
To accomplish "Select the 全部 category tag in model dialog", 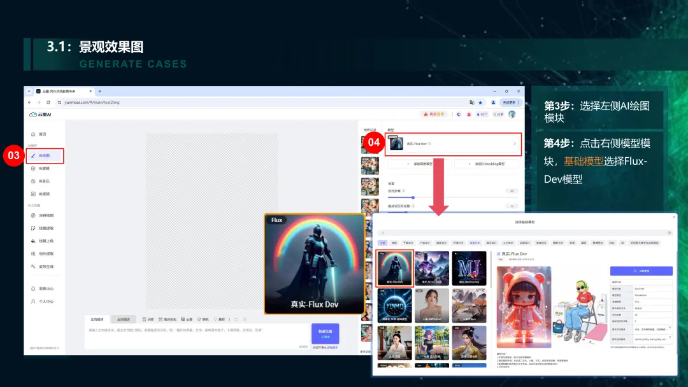I will coord(383,243).
